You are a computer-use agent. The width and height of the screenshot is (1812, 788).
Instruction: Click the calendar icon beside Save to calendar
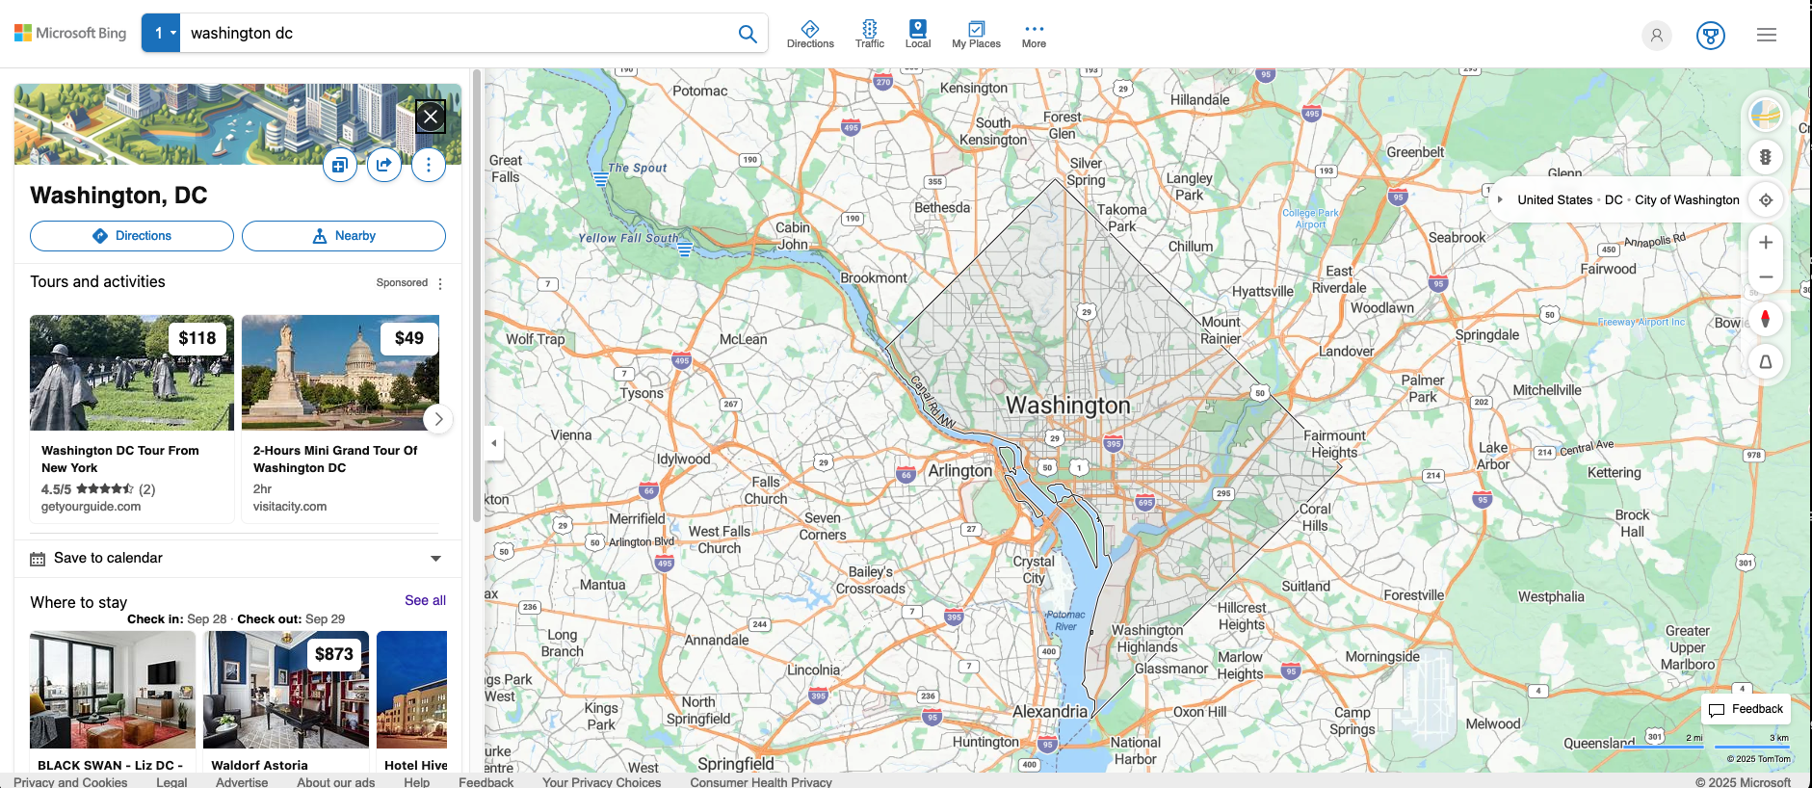tap(38, 559)
